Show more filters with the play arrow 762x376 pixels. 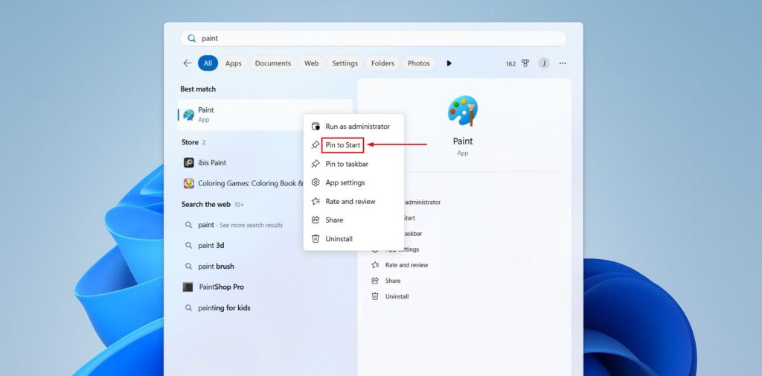[x=449, y=63]
